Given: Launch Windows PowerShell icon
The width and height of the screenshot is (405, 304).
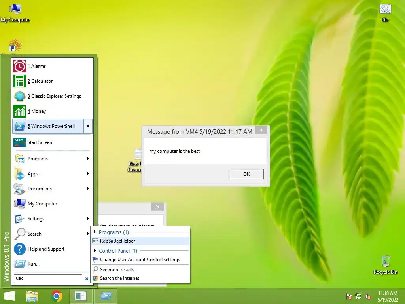Looking at the screenshot, I should [20, 126].
